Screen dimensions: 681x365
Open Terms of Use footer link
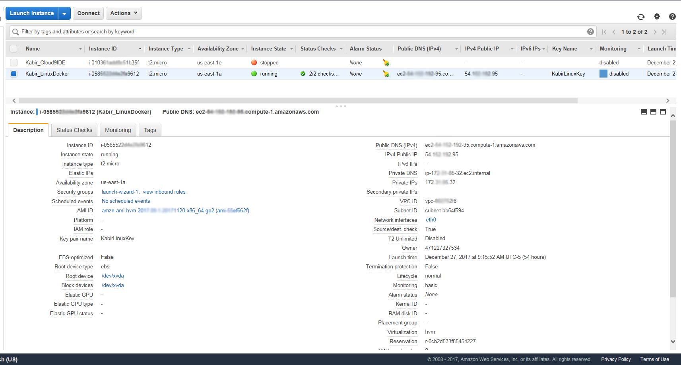coord(654,359)
